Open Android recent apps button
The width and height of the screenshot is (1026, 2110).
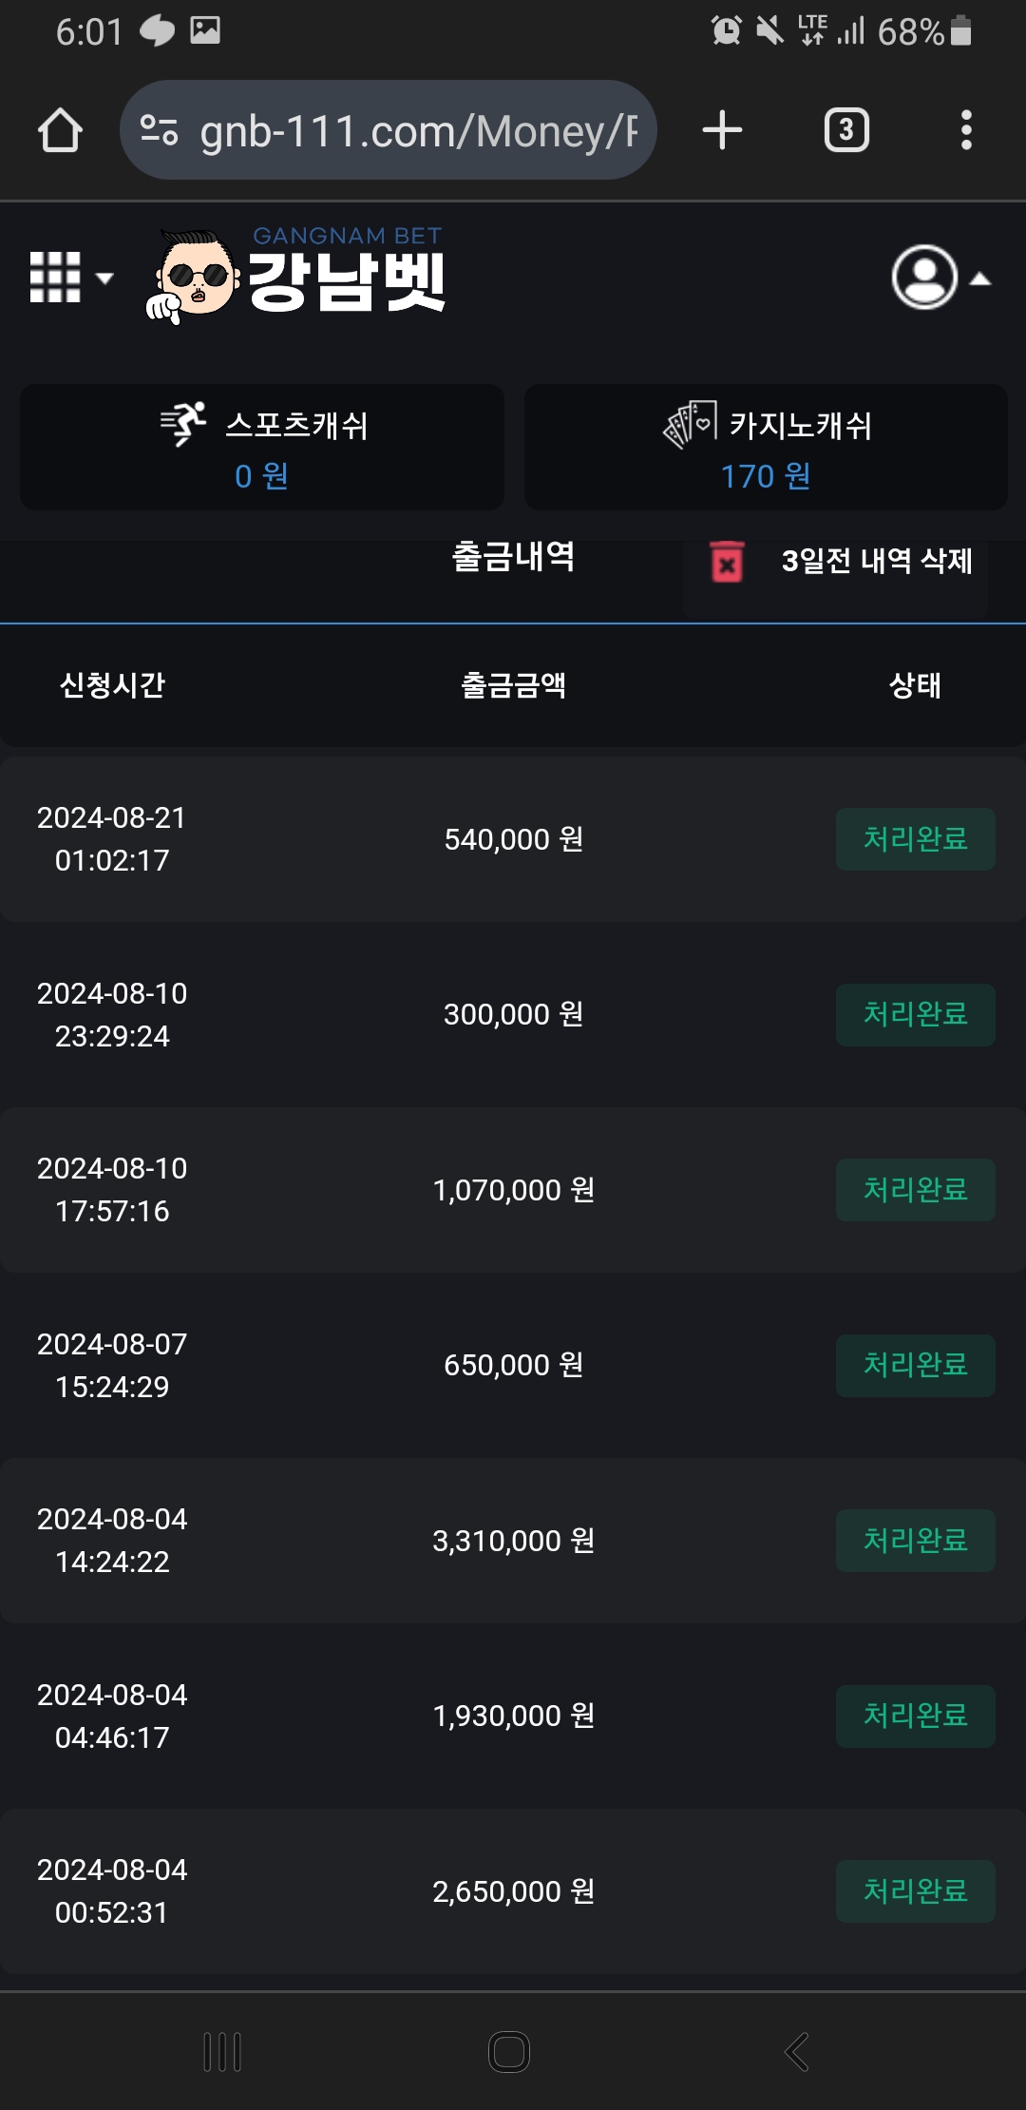point(222,2052)
